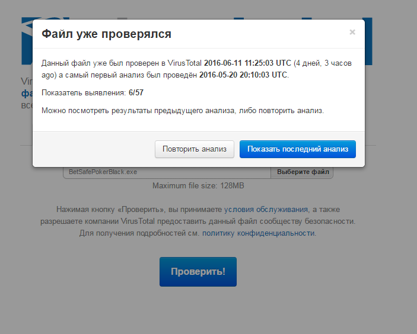Click the blue 'Проверить!' button
The height and width of the screenshot is (334, 417).
point(198,272)
